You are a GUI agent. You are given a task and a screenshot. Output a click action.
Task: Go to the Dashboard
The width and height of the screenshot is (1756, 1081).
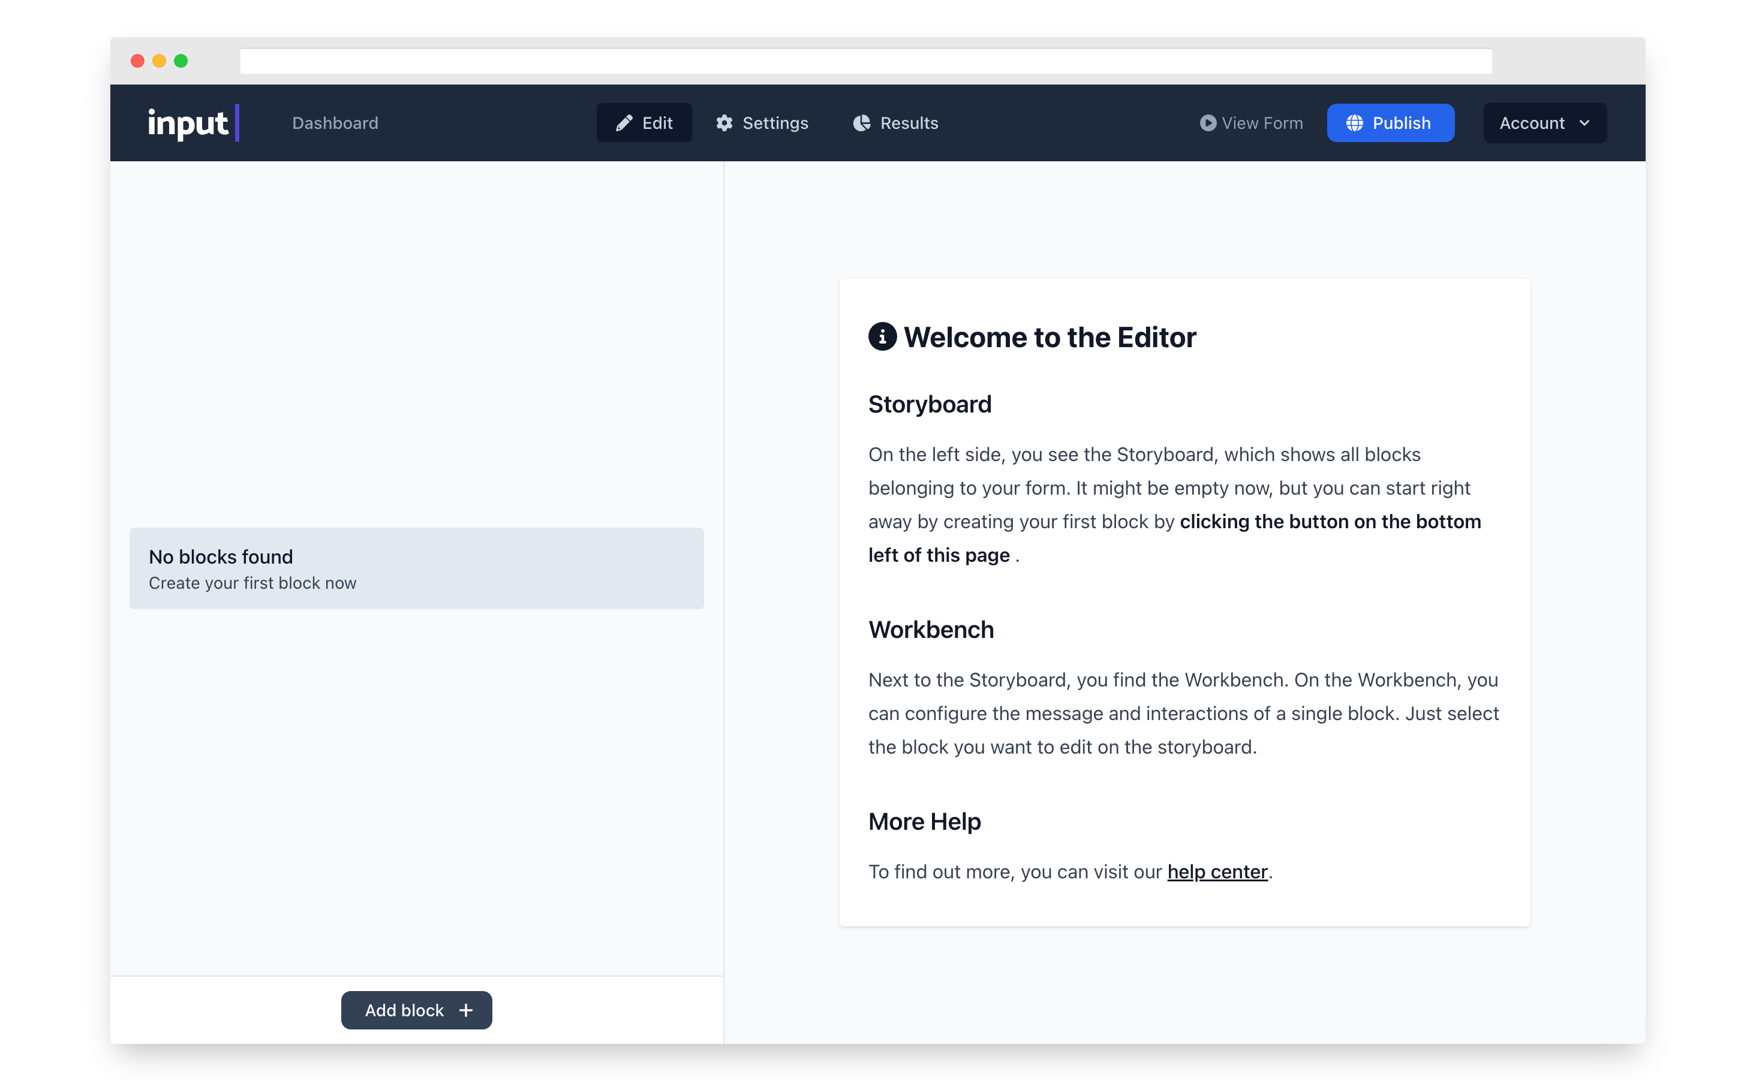335,123
